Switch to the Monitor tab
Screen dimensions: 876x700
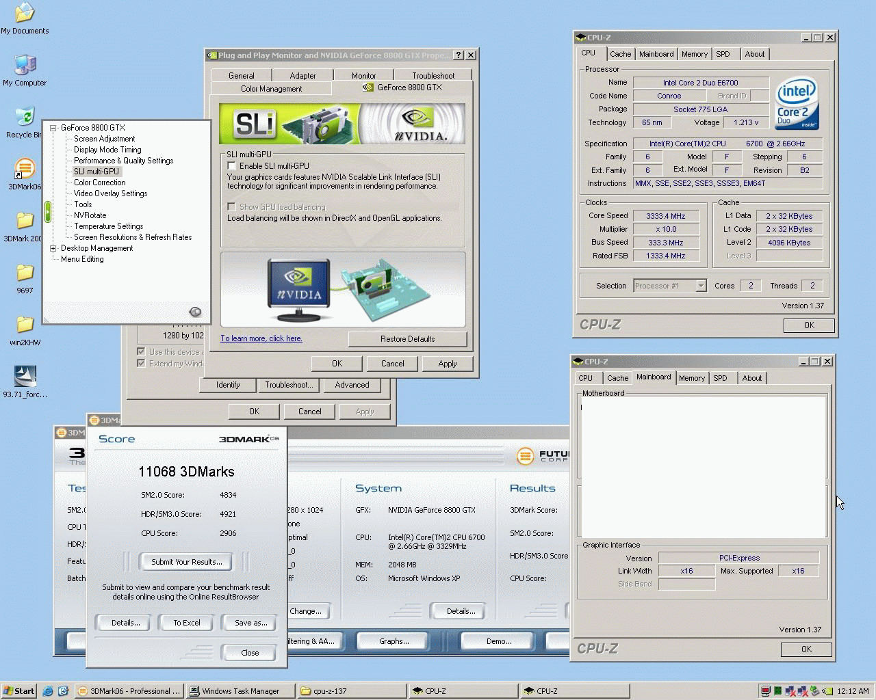363,76
